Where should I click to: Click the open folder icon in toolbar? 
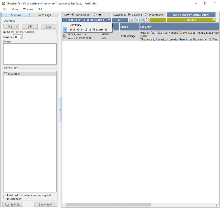pyautogui.click(x=136, y=20)
